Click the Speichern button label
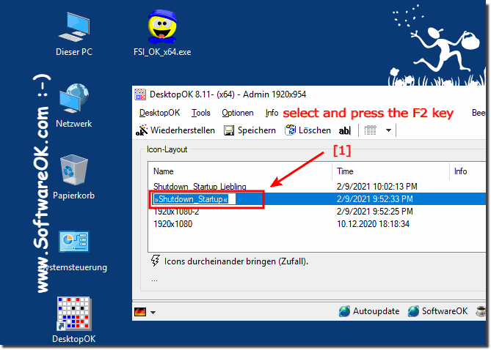 click(257, 130)
